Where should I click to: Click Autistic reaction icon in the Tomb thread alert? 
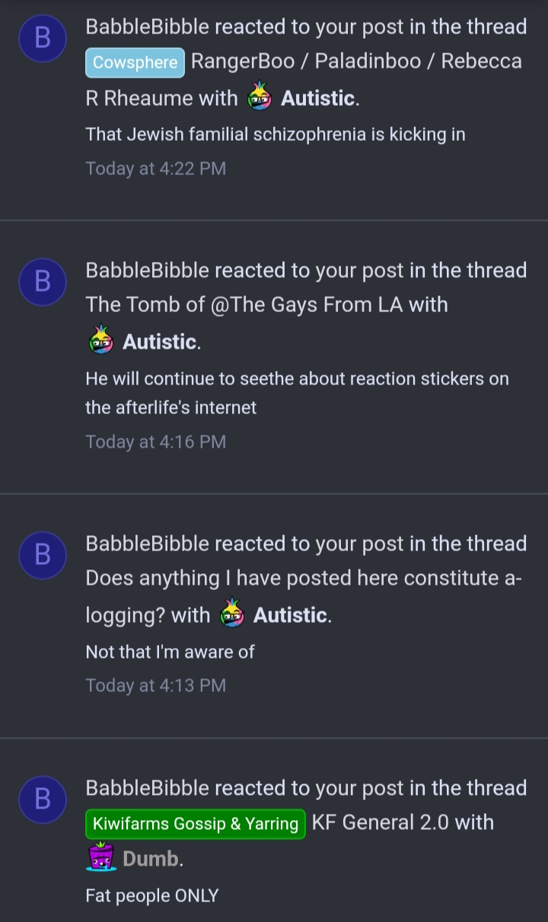tap(101, 341)
